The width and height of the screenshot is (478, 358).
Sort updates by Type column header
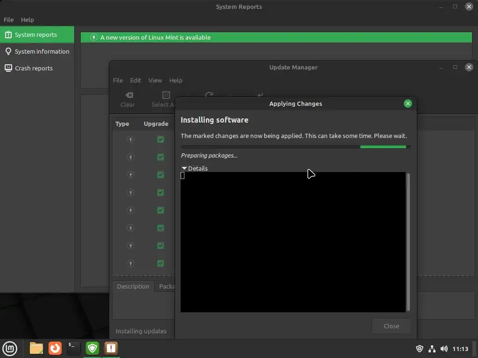pyautogui.click(x=122, y=124)
